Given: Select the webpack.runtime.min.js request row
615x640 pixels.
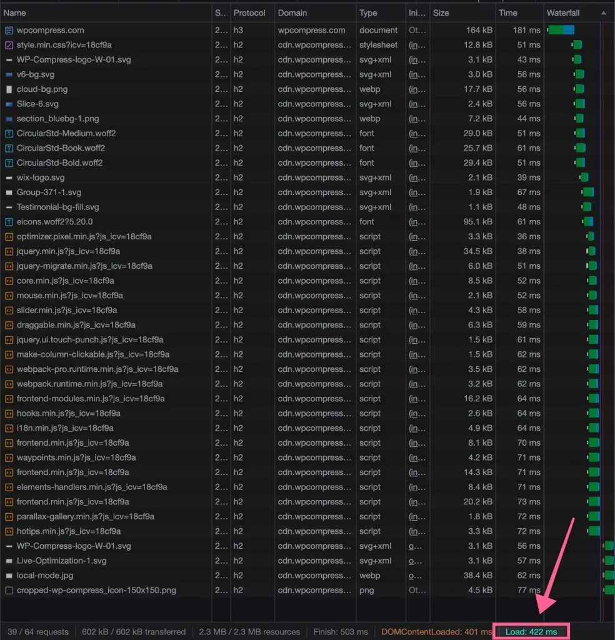Looking at the screenshot, I should (89, 384).
